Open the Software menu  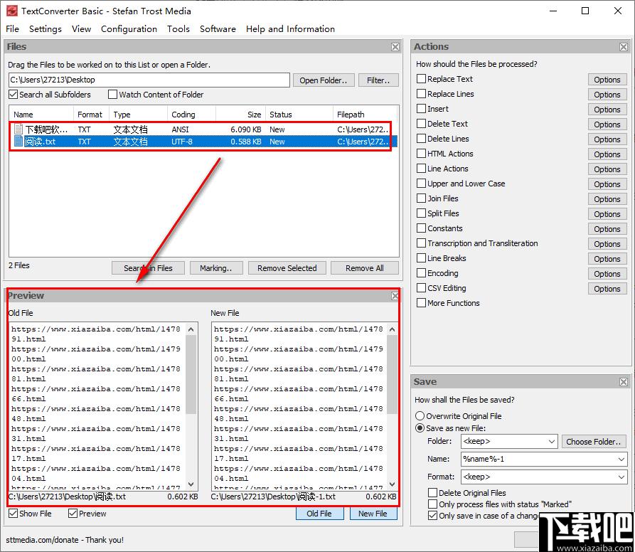[x=218, y=28]
